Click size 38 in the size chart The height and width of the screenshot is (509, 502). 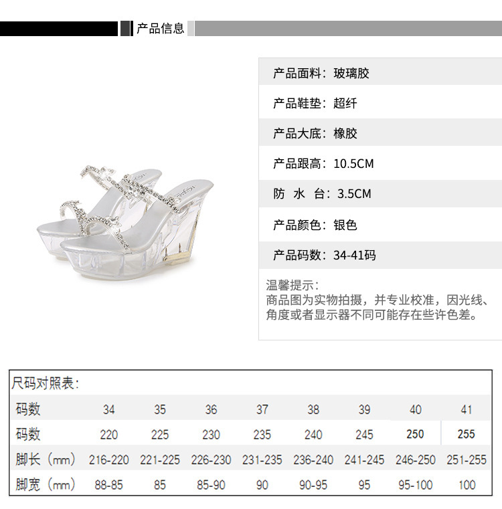313,409
